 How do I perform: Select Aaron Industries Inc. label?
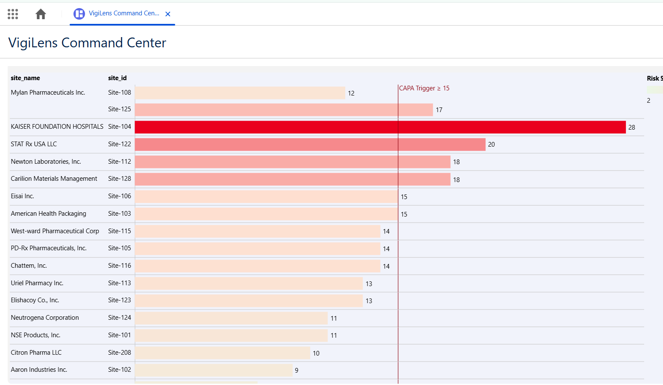coord(39,370)
